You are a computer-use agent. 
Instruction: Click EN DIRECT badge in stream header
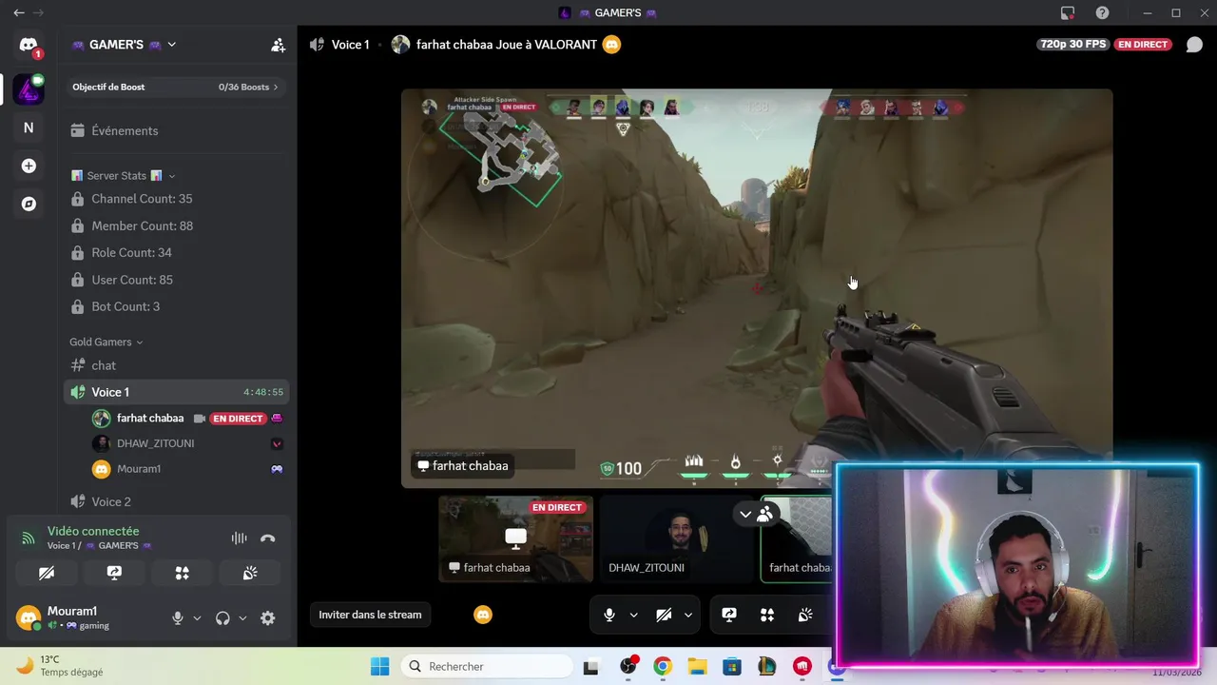point(1143,45)
